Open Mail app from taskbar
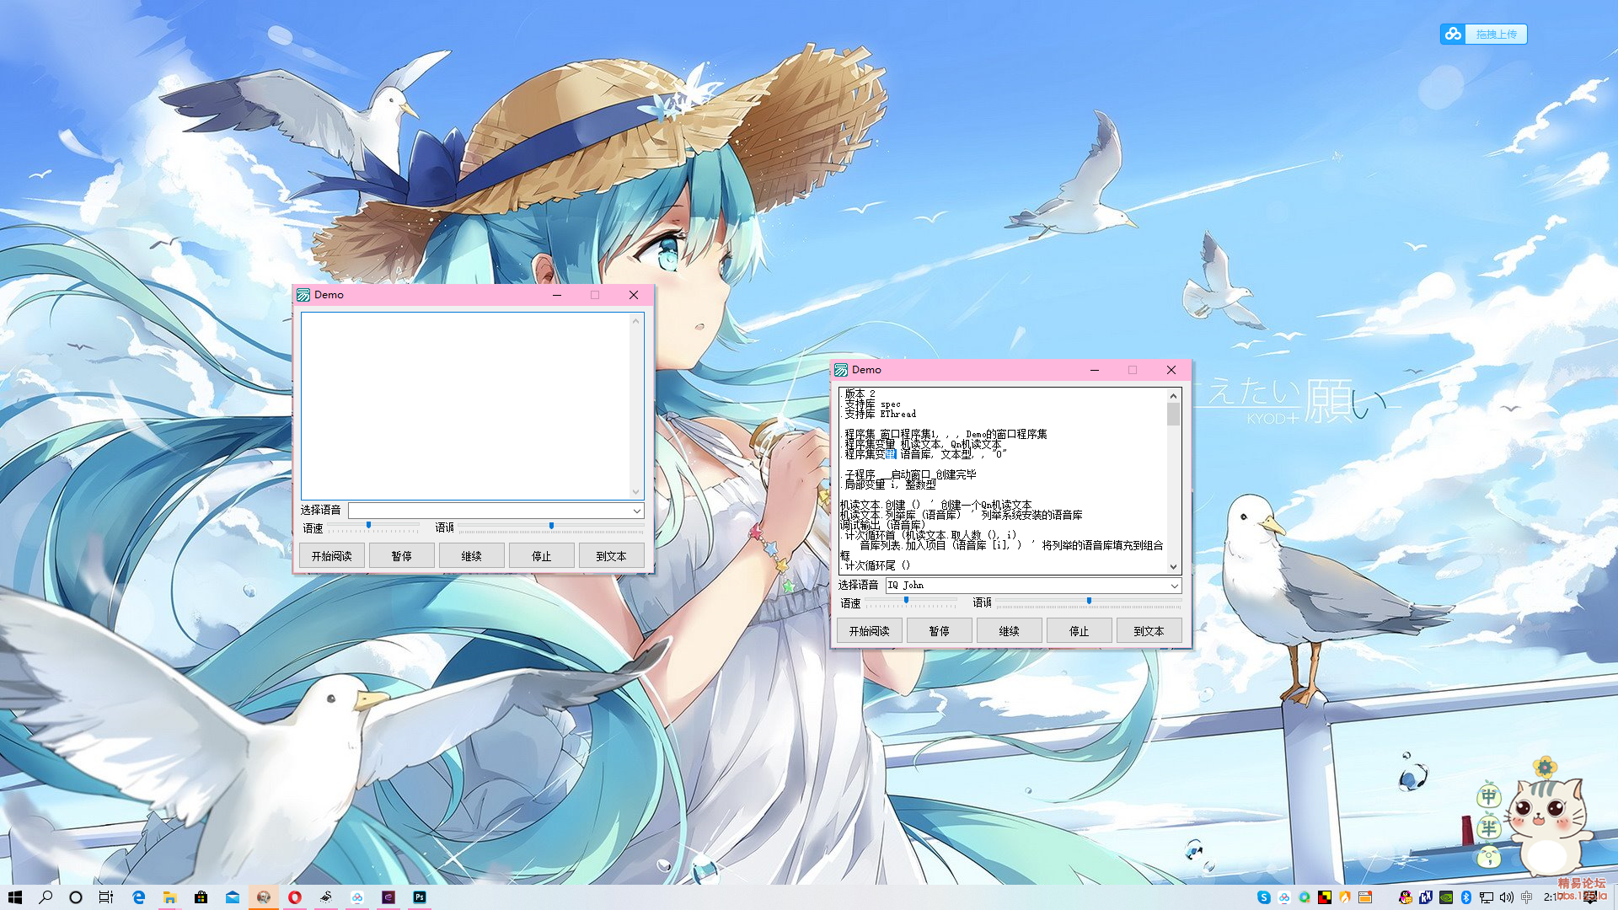 pos(232,897)
